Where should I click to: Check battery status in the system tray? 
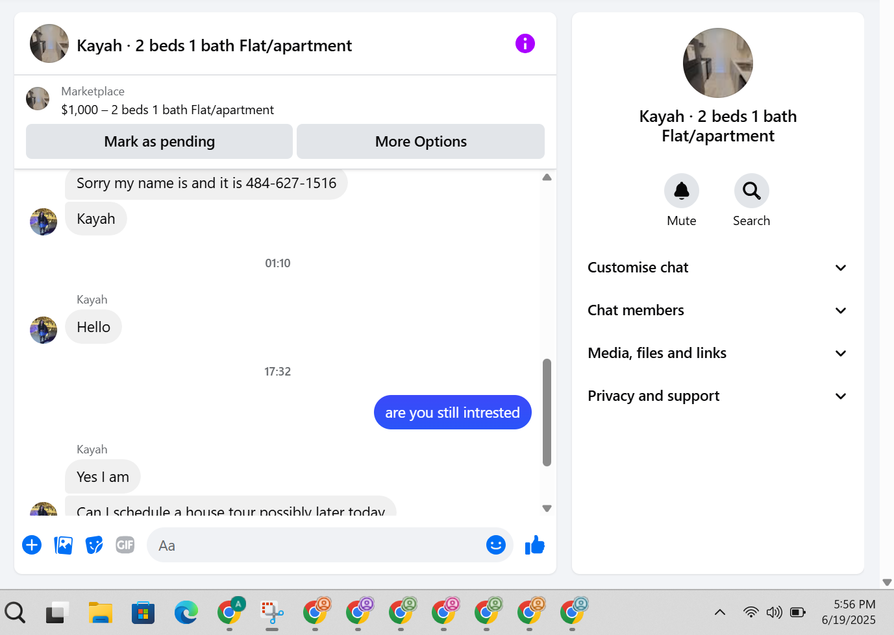coord(798,612)
